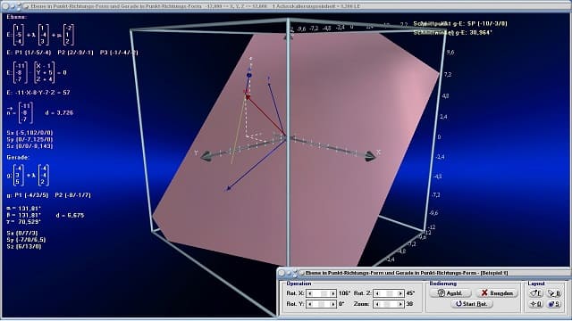Screen dimensions: 572x321
Task: Click the blue point marker on the plane
Action: [249, 75]
